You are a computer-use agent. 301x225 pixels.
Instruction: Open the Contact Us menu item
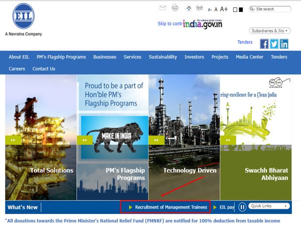tap(44, 68)
